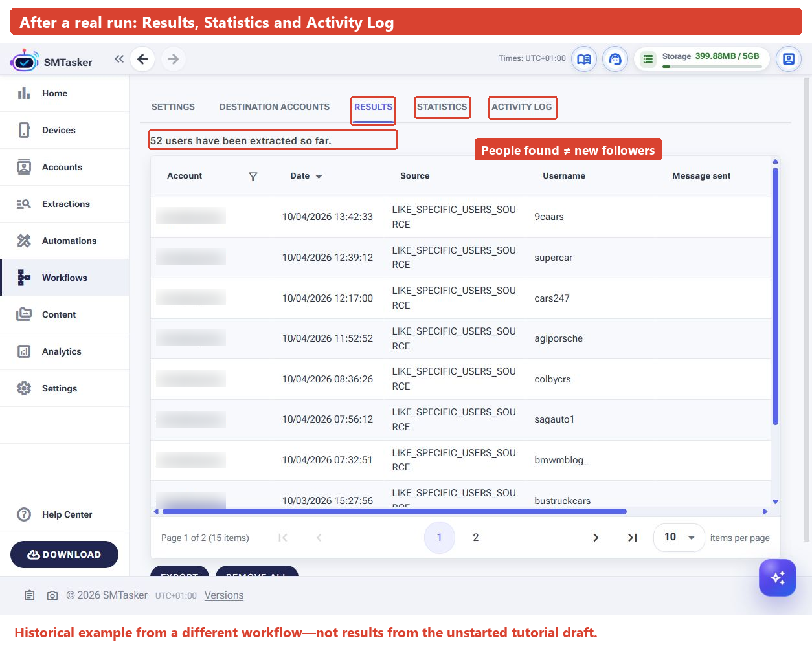Click the scroll-down arrow of the table
812x660 pixels.
(x=775, y=501)
